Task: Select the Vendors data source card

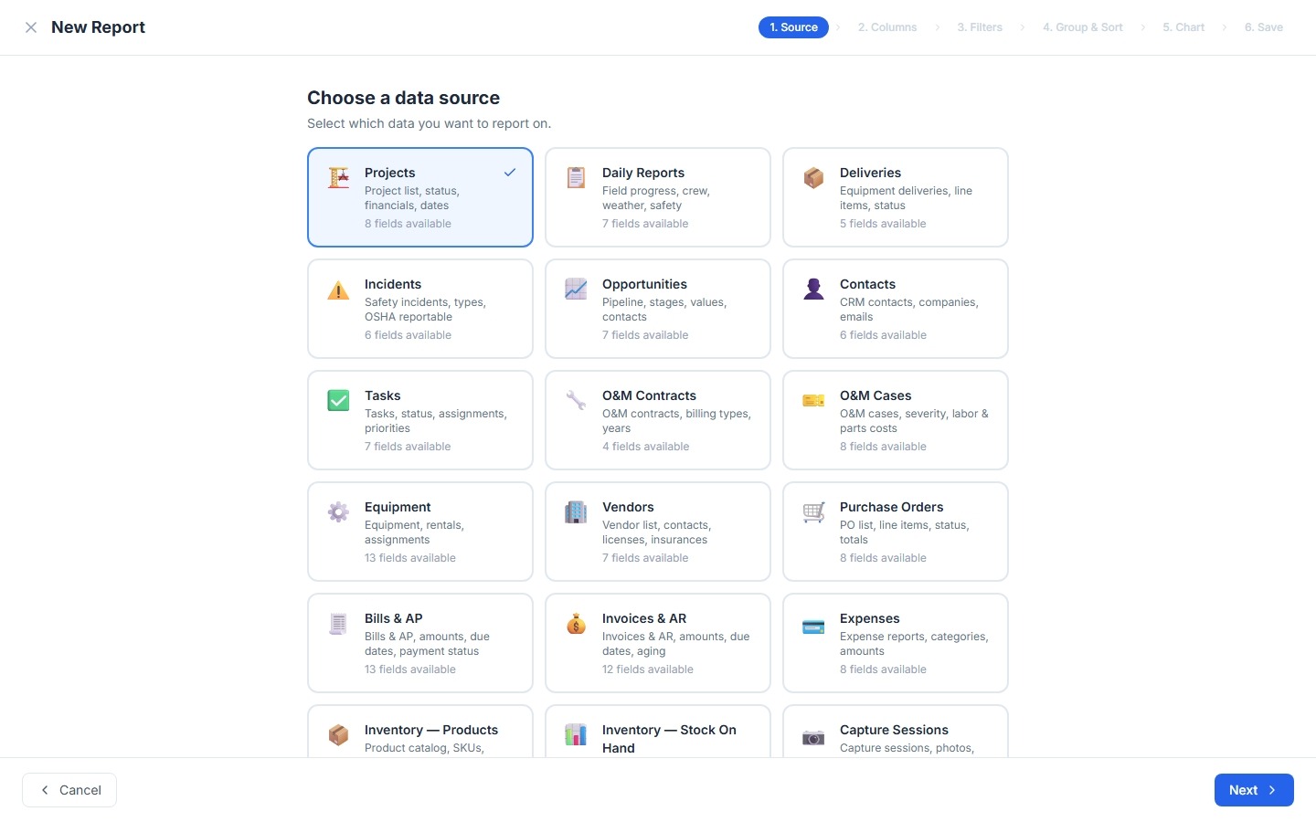Action: [658, 532]
